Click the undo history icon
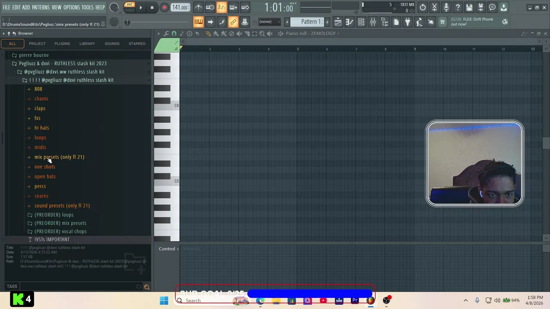This screenshot has width=550, height=309. pos(423,7)
